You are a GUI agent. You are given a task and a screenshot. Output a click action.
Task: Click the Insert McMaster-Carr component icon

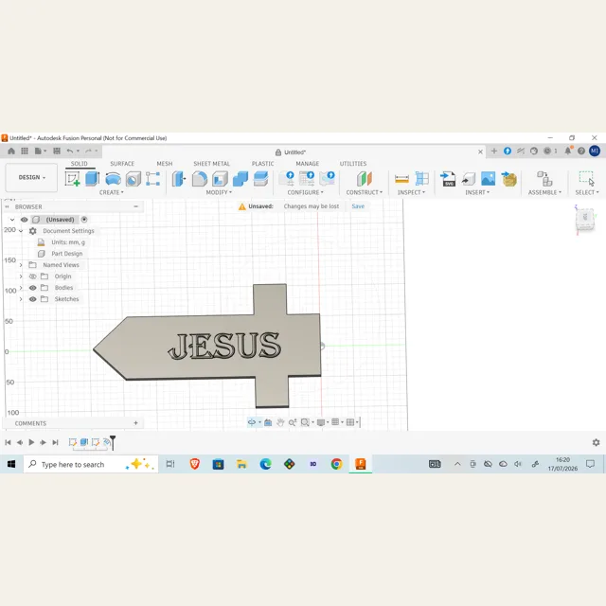(509, 179)
